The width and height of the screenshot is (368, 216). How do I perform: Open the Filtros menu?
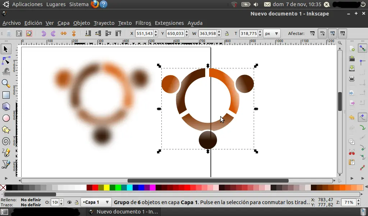point(143,23)
